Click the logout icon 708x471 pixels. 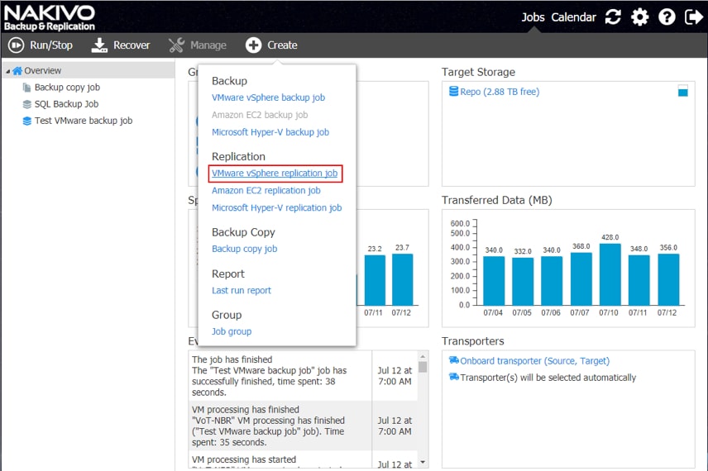coord(693,17)
